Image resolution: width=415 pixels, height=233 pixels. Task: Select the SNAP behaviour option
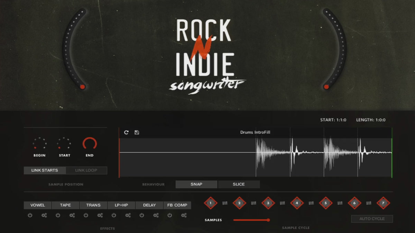[x=196, y=184]
